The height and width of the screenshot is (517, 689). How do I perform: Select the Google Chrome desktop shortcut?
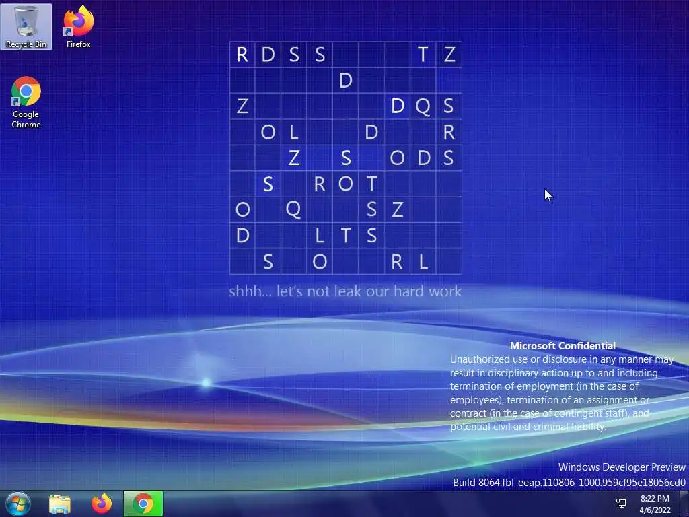[x=26, y=102]
